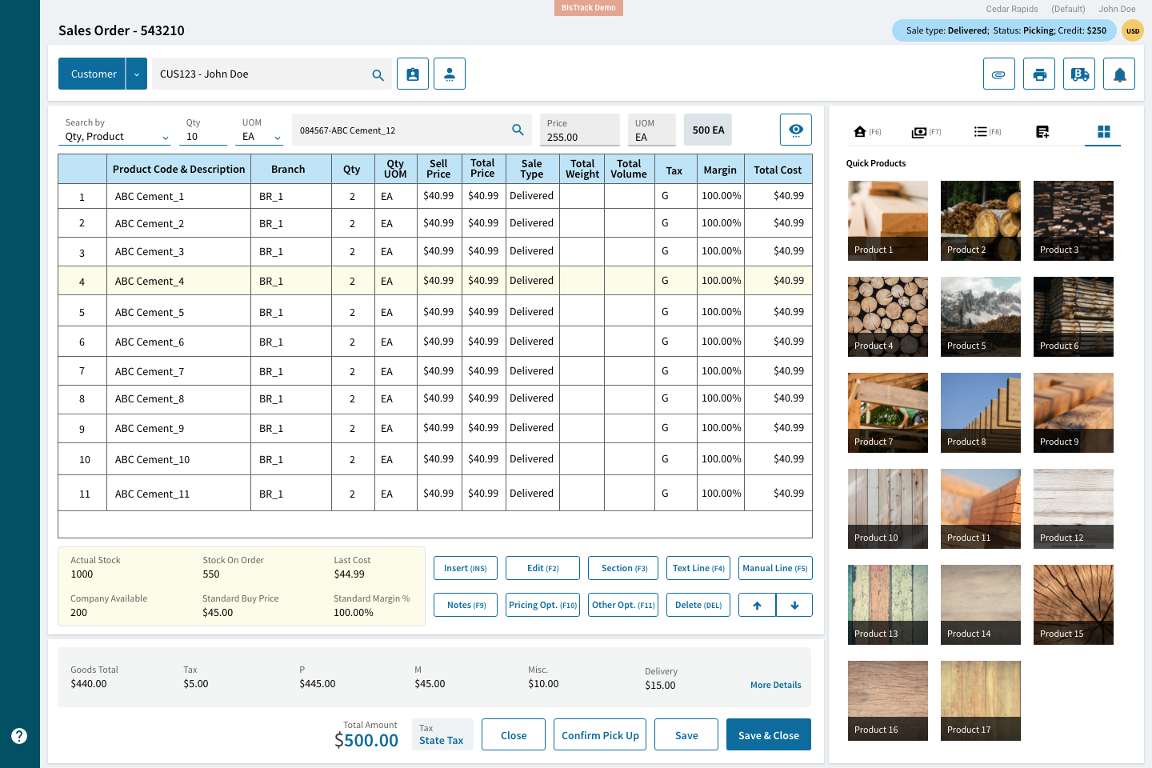The width and height of the screenshot is (1152, 768).
Task: Move line down with down arrow
Action: tap(794, 605)
